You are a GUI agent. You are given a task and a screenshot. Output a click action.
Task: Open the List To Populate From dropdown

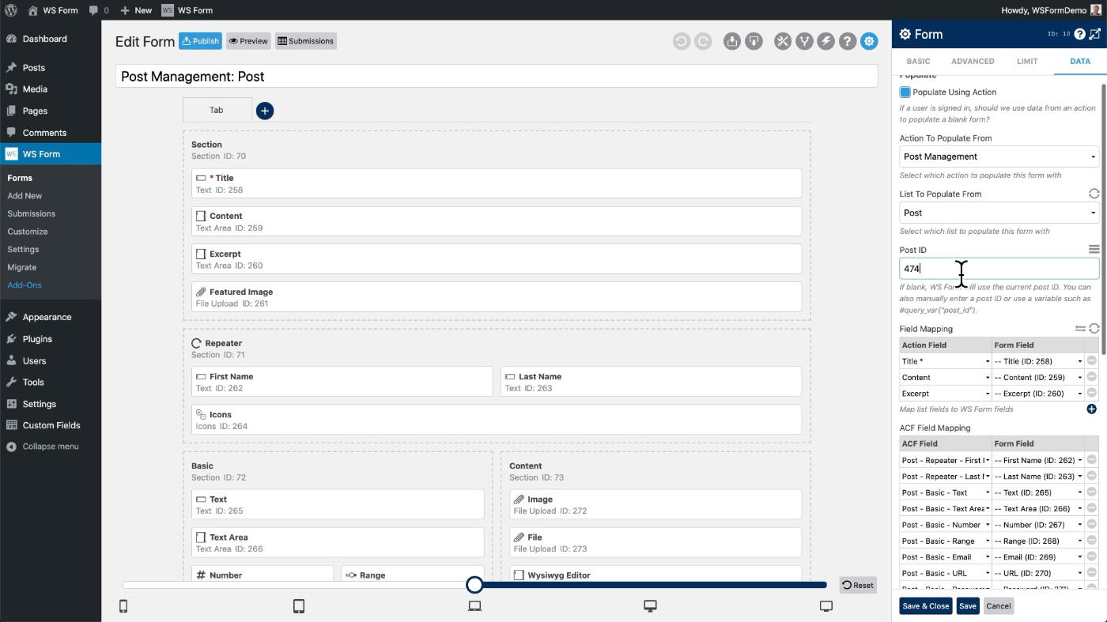coord(998,212)
